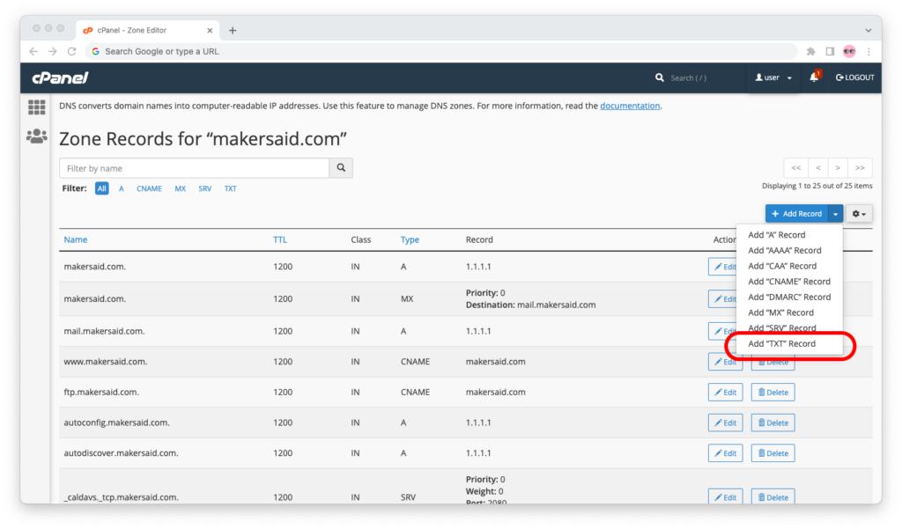Viewport: 902px width, 529px height.
Task: Delete the autodiscover.makersaid.com. record
Action: (773, 453)
